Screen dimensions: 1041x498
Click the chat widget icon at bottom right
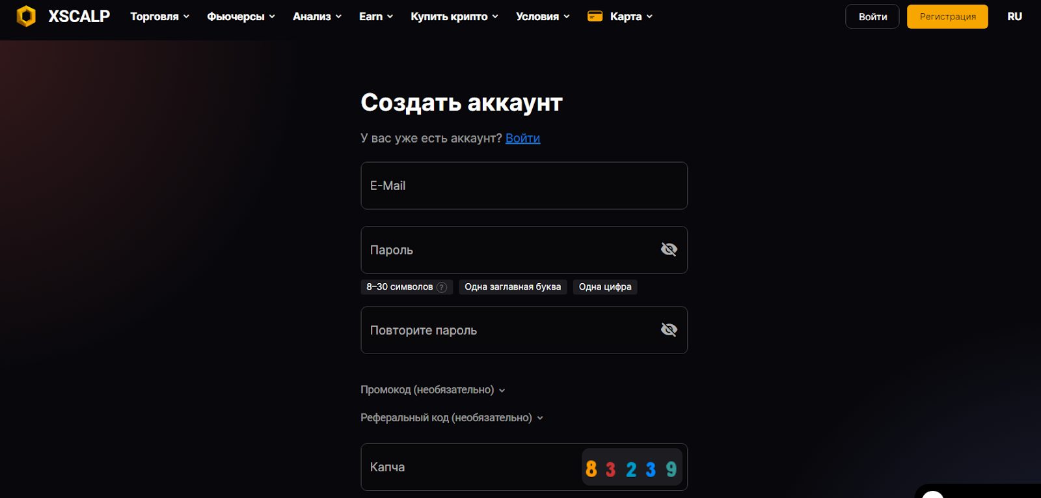click(x=933, y=493)
